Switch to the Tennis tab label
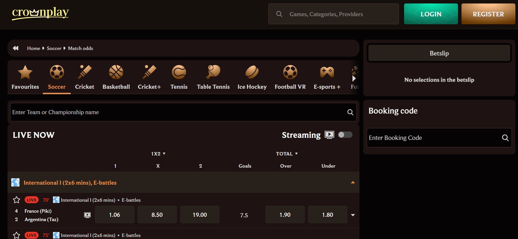 [179, 87]
